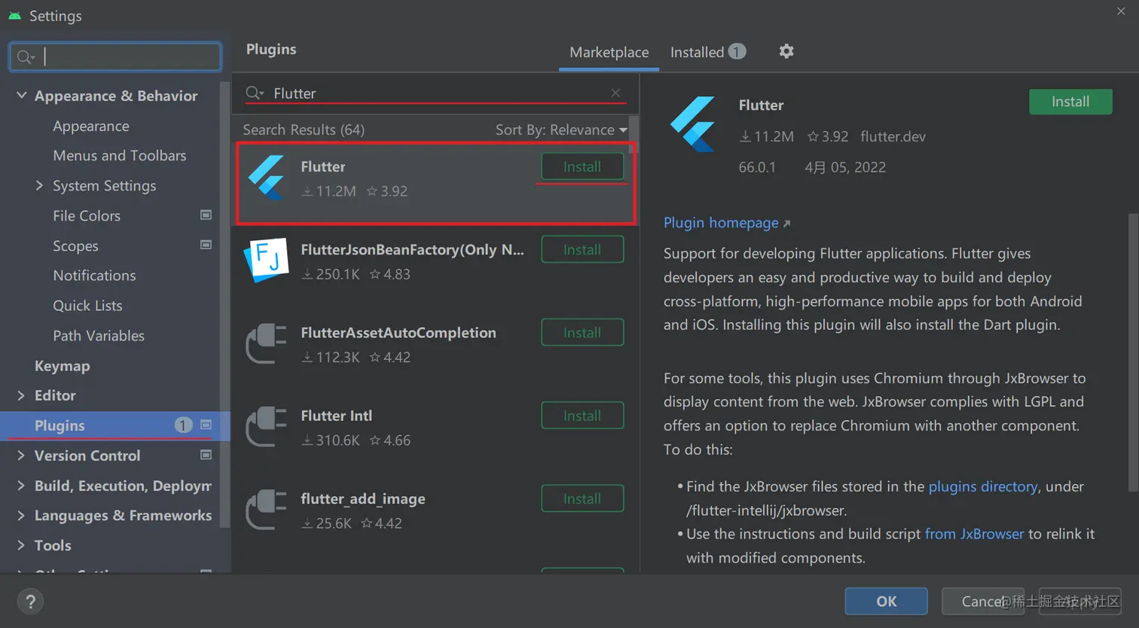This screenshot has height=628, width=1139.
Task: Expand the Editor settings node
Action: coord(21,395)
